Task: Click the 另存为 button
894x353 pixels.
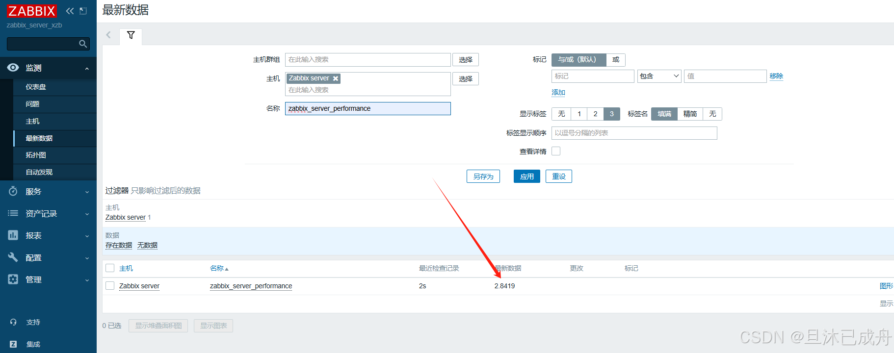Action: point(483,176)
